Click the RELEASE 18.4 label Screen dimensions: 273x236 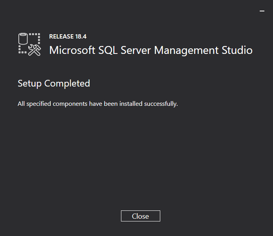click(x=68, y=37)
